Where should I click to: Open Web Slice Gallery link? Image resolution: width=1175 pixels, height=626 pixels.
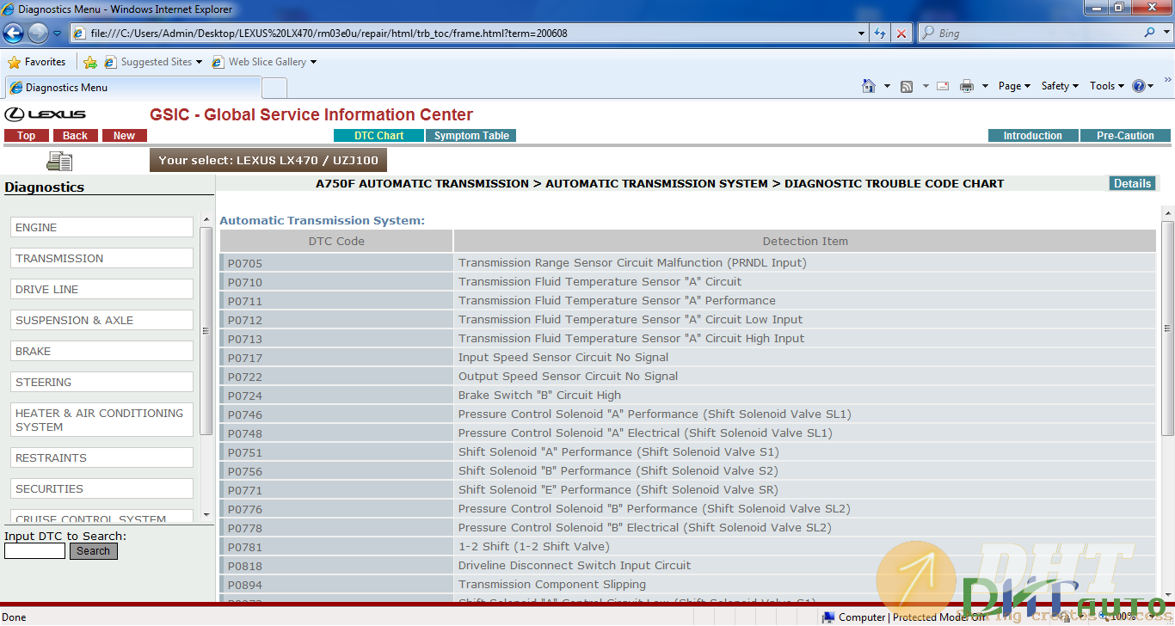[264, 62]
